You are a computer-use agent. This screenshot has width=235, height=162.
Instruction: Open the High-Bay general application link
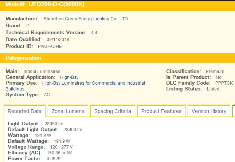click(69, 77)
